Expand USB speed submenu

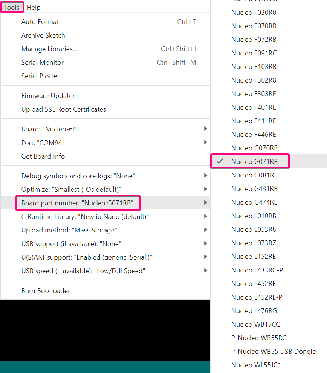point(106,271)
